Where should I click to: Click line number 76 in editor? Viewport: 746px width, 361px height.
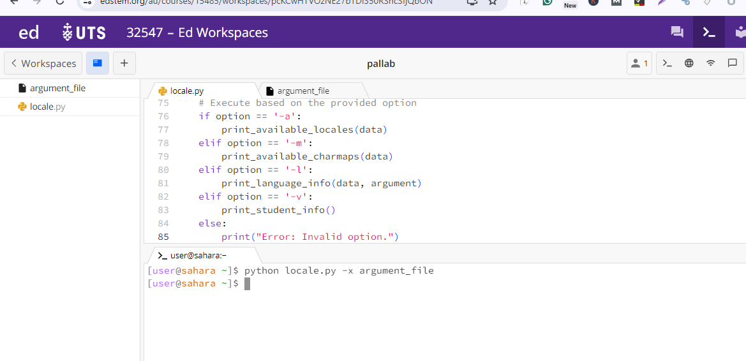click(x=163, y=116)
